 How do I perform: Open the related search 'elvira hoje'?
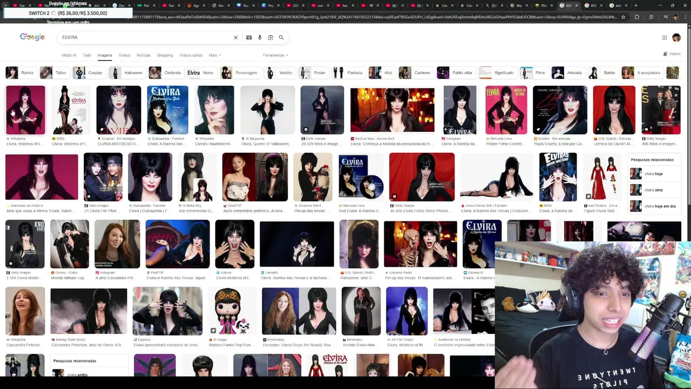tap(655, 174)
